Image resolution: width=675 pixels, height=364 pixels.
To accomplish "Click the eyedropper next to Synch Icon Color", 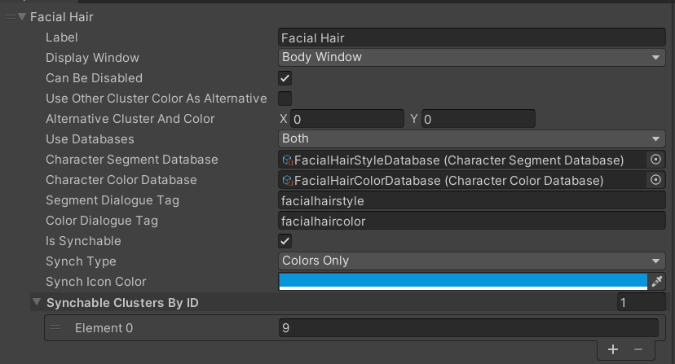I will (x=657, y=282).
